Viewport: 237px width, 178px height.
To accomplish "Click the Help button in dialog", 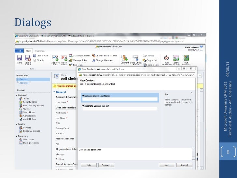I will 89,165.
